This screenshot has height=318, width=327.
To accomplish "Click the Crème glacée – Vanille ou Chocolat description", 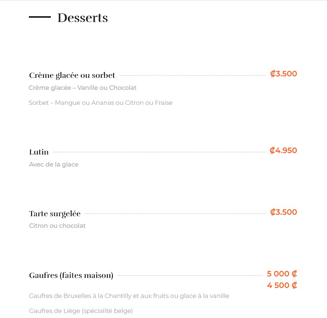I will [x=82, y=87].
